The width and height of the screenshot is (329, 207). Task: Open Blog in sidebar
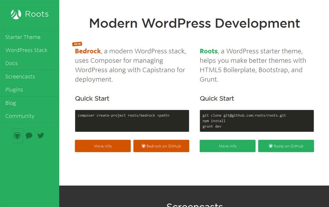coord(10,103)
